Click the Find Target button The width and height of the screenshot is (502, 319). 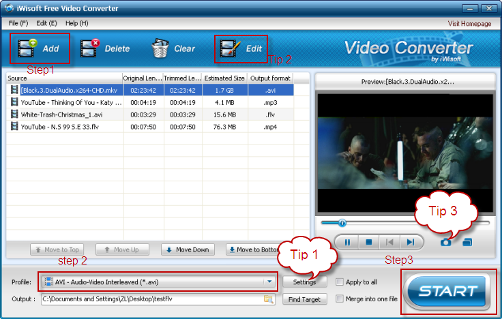click(x=304, y=299)
